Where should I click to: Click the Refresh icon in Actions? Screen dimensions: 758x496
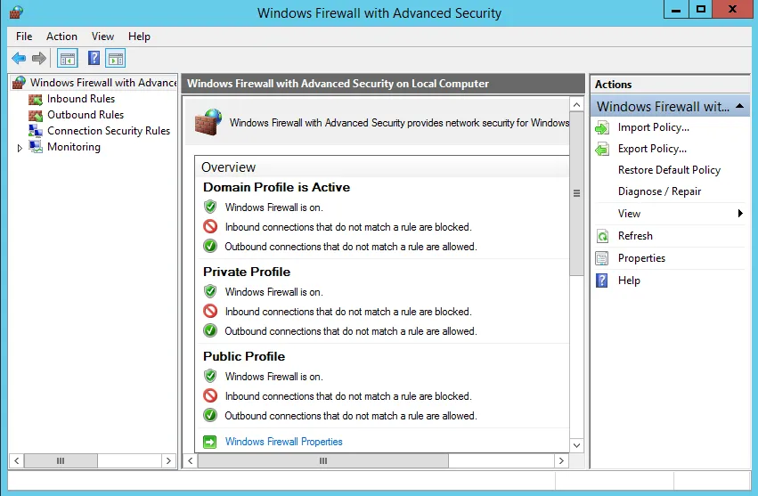[x=602, y=236]
